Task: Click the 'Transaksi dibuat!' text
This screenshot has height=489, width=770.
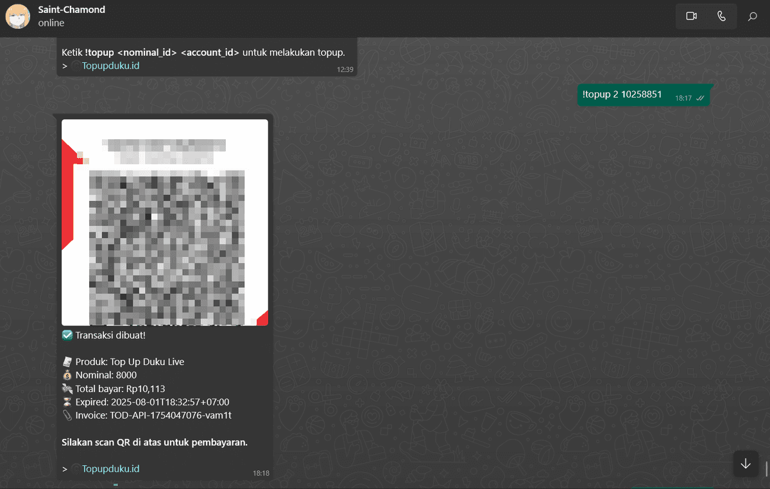Action: coord(110,335)
